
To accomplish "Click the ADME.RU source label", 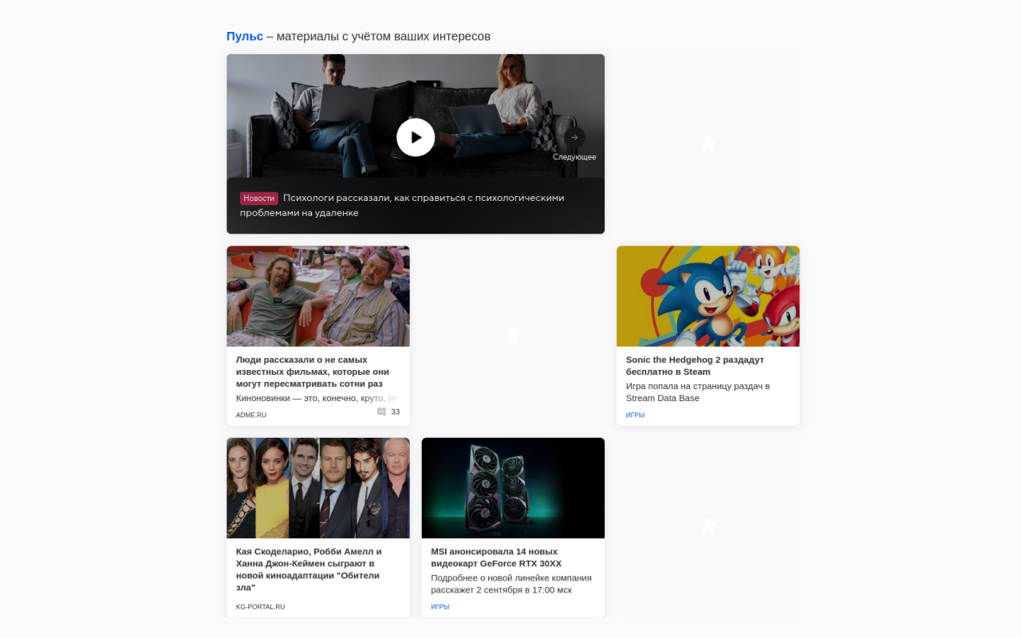I will 251,415.
